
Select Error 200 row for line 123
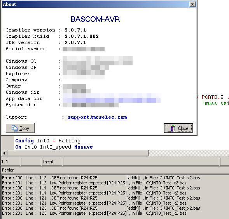coord(101,208)
